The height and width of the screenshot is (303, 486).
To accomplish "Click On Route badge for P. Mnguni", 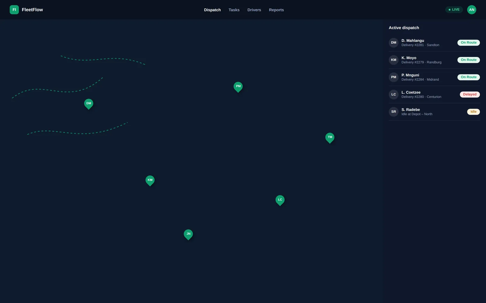I will click(x=469, y=77).
